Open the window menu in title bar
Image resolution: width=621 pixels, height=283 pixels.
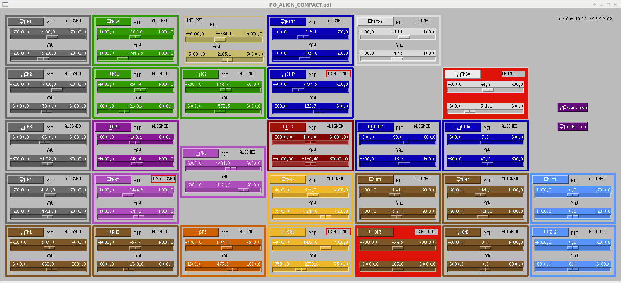click(x=5, y=5)
